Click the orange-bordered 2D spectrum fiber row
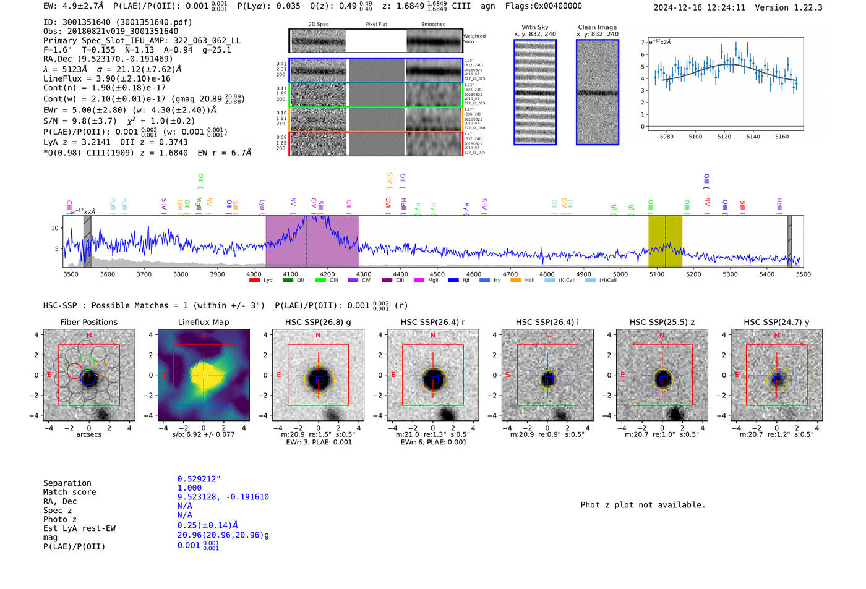Screen dimensions: 866x589 pyautogui.click(x=376, y=119)
